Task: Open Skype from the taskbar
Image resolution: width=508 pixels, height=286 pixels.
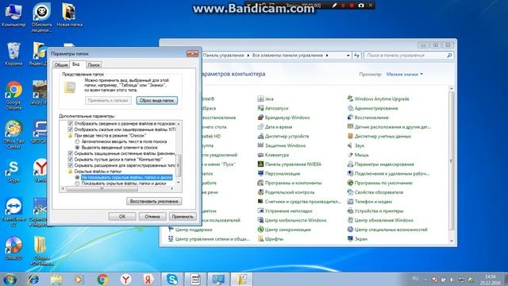Action: 171,279
